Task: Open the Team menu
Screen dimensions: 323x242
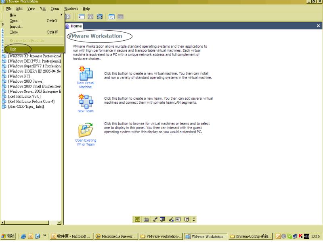Action: (x=55, y=8)
